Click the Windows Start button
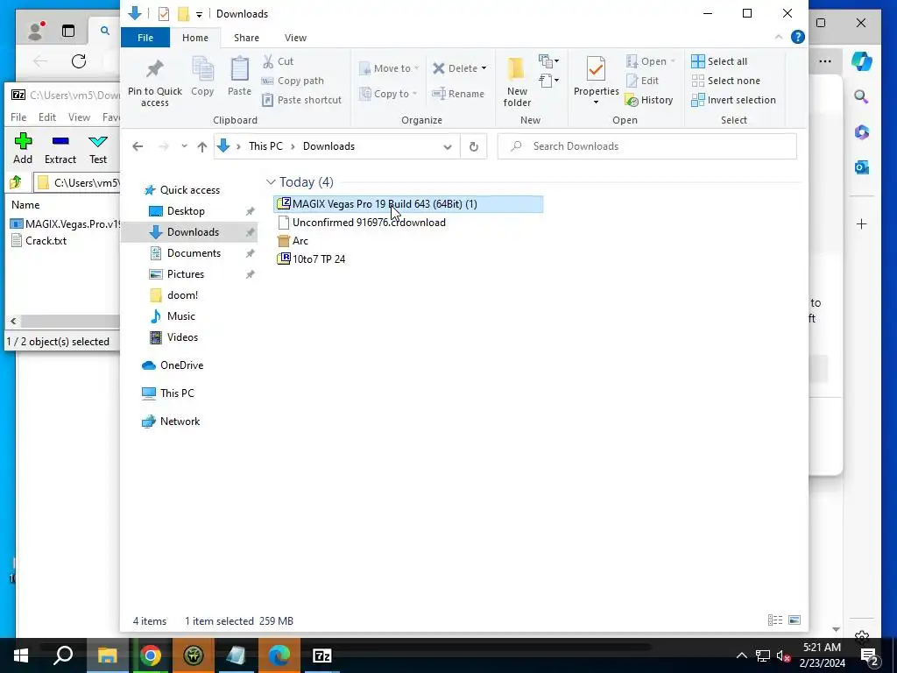 click(21, 655)
